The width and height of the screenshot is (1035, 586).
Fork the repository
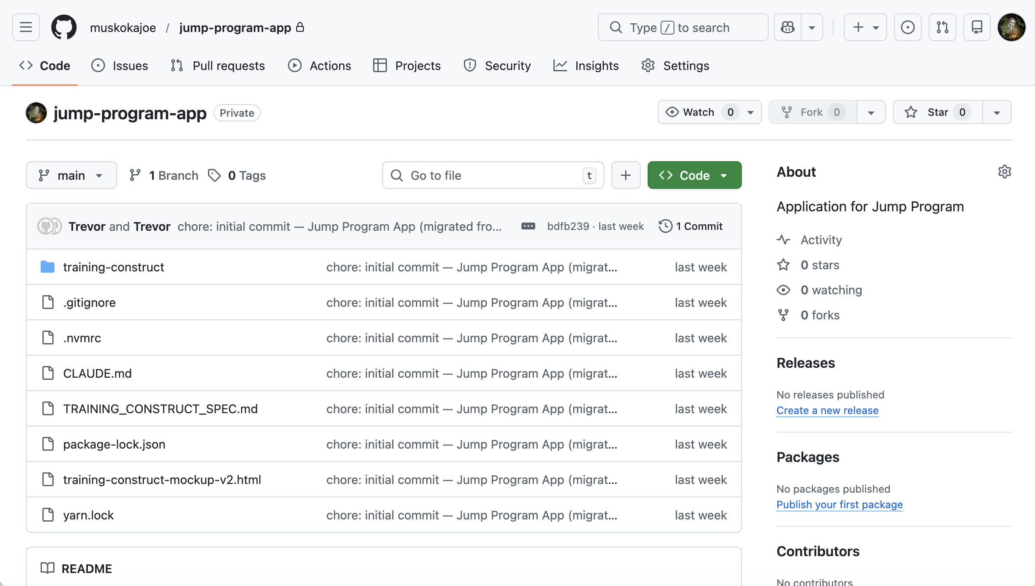coord(812,112)
